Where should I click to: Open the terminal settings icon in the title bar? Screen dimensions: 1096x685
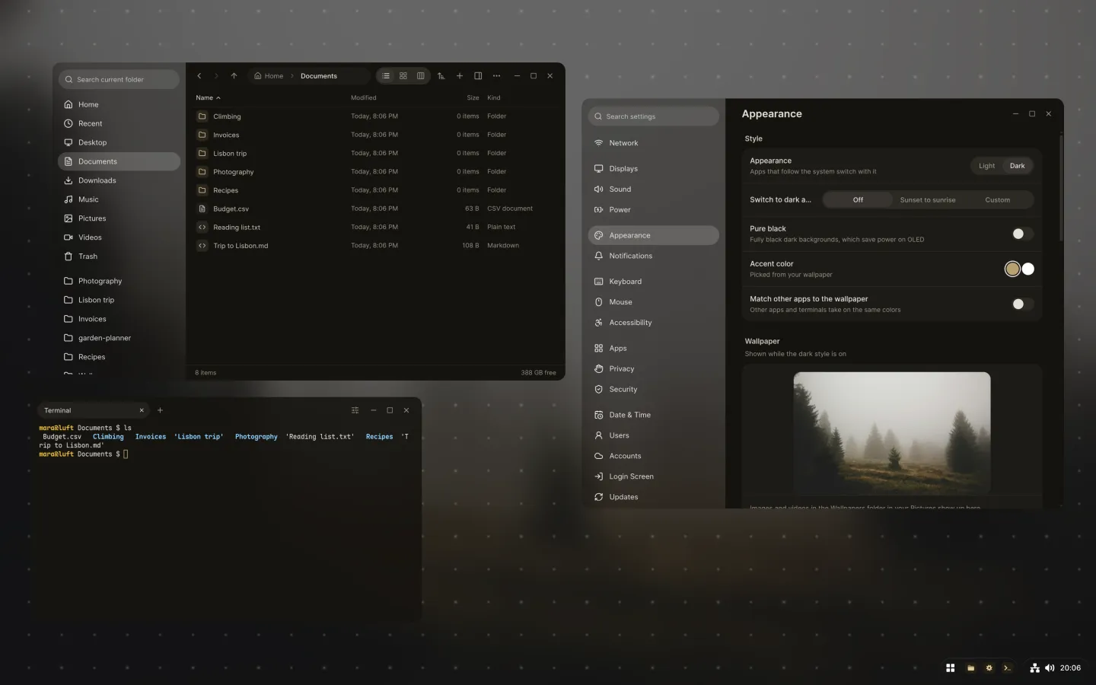[x=355, y=410]
